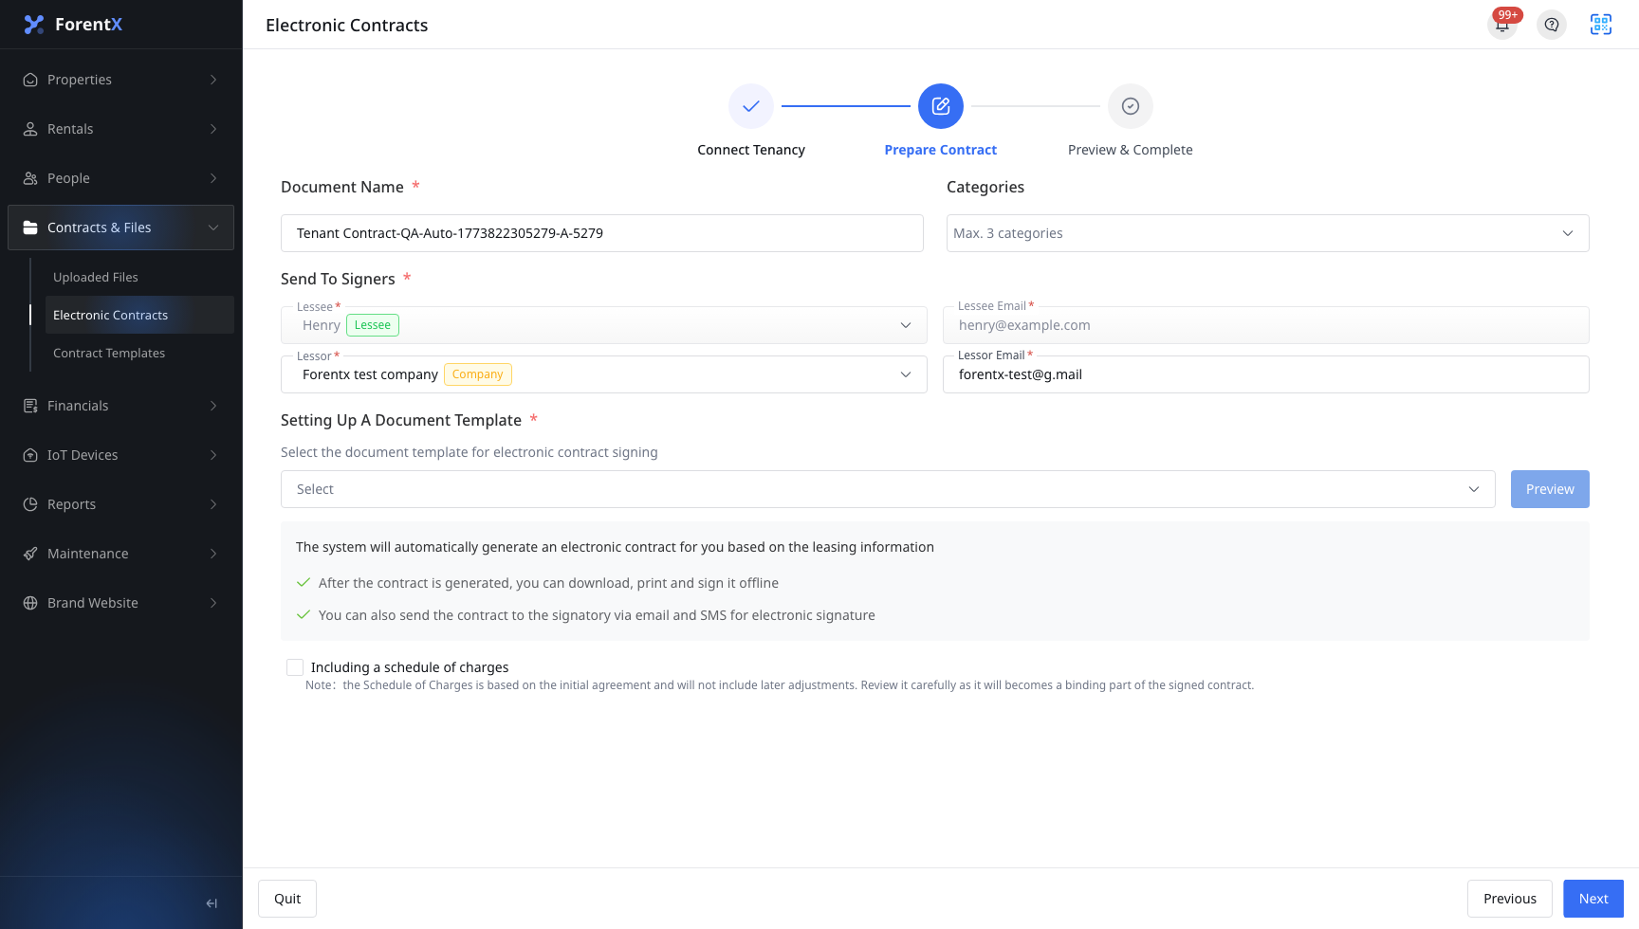Viewport: 1639px width, 929px height.
Task: Select Electronic Contracts in the sidebar
Action: 139,315
